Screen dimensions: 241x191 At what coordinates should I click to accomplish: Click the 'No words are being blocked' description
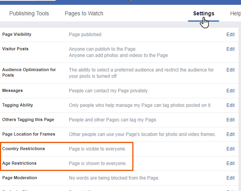[114, 178]
